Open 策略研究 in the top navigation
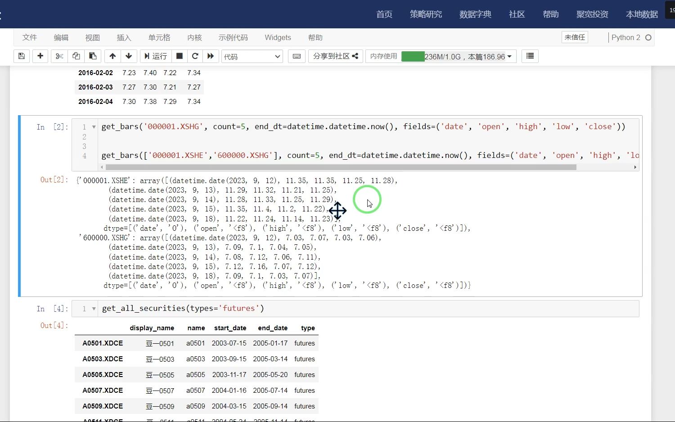The width and height of the screenshot is (675, 422). coord(426,14)
